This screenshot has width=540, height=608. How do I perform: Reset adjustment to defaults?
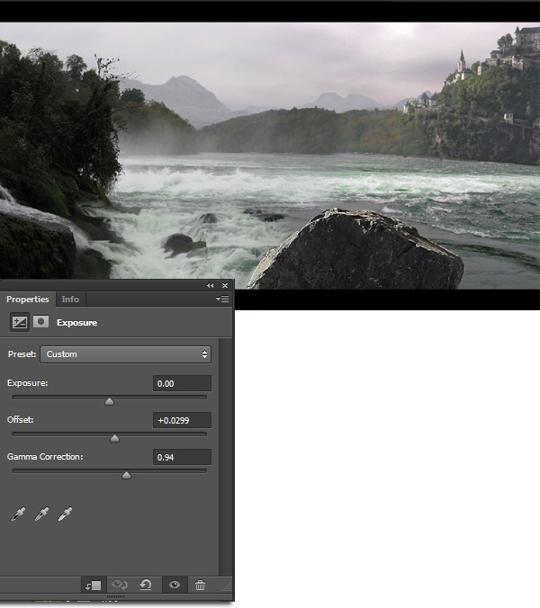[x=146, y=585]
